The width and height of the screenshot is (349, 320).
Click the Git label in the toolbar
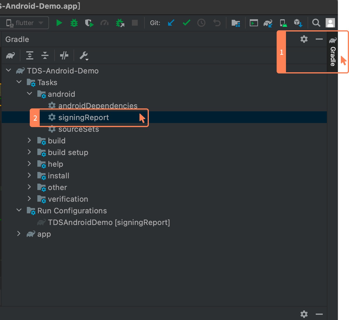pos(155,23)
